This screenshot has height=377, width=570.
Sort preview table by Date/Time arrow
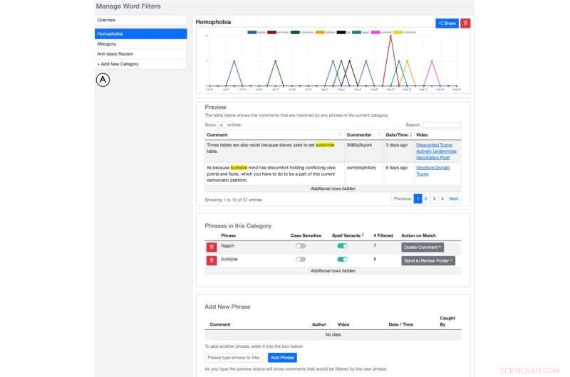411,134
